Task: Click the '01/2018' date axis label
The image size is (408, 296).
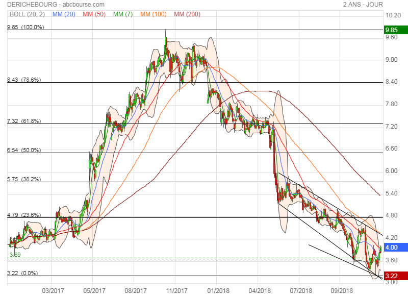Action: pos(218,290)
